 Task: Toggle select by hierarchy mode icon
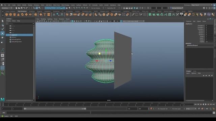click(x=34, y=8)
